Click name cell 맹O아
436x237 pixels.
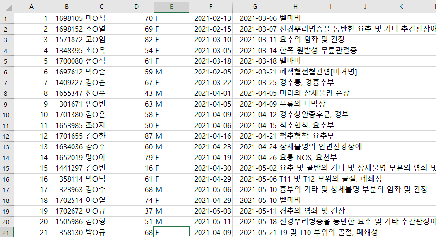pos(101,158)
